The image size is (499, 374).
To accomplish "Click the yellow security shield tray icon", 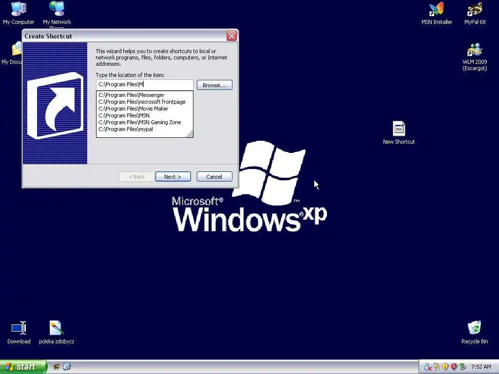I will (x=445, y=367).
